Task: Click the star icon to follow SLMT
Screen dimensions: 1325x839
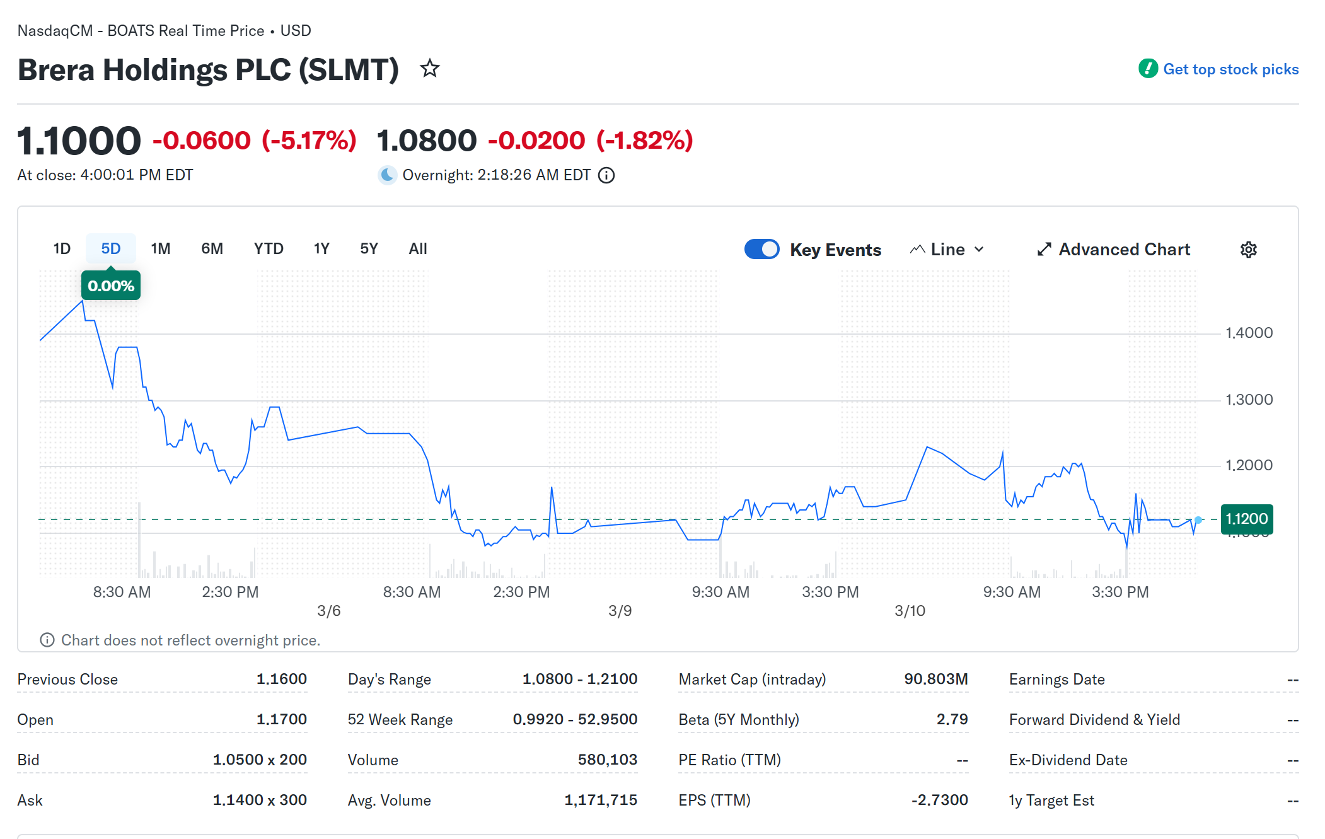Action: click(429, 68)
